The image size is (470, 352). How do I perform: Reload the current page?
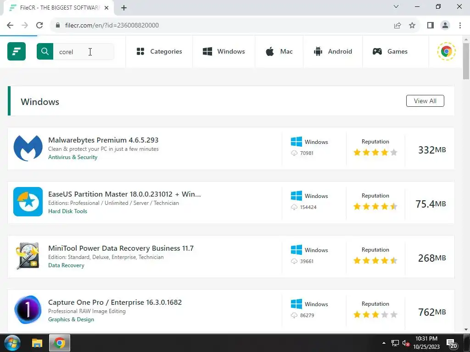[39, 25]
